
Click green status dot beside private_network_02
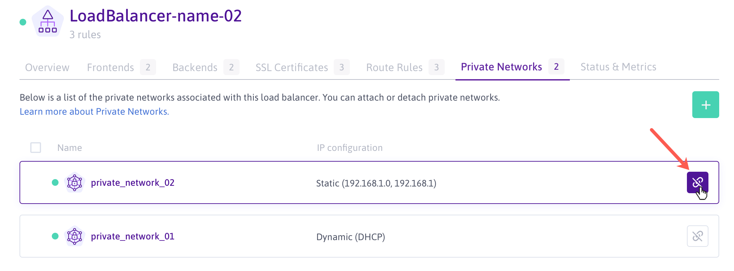point(55,182)
